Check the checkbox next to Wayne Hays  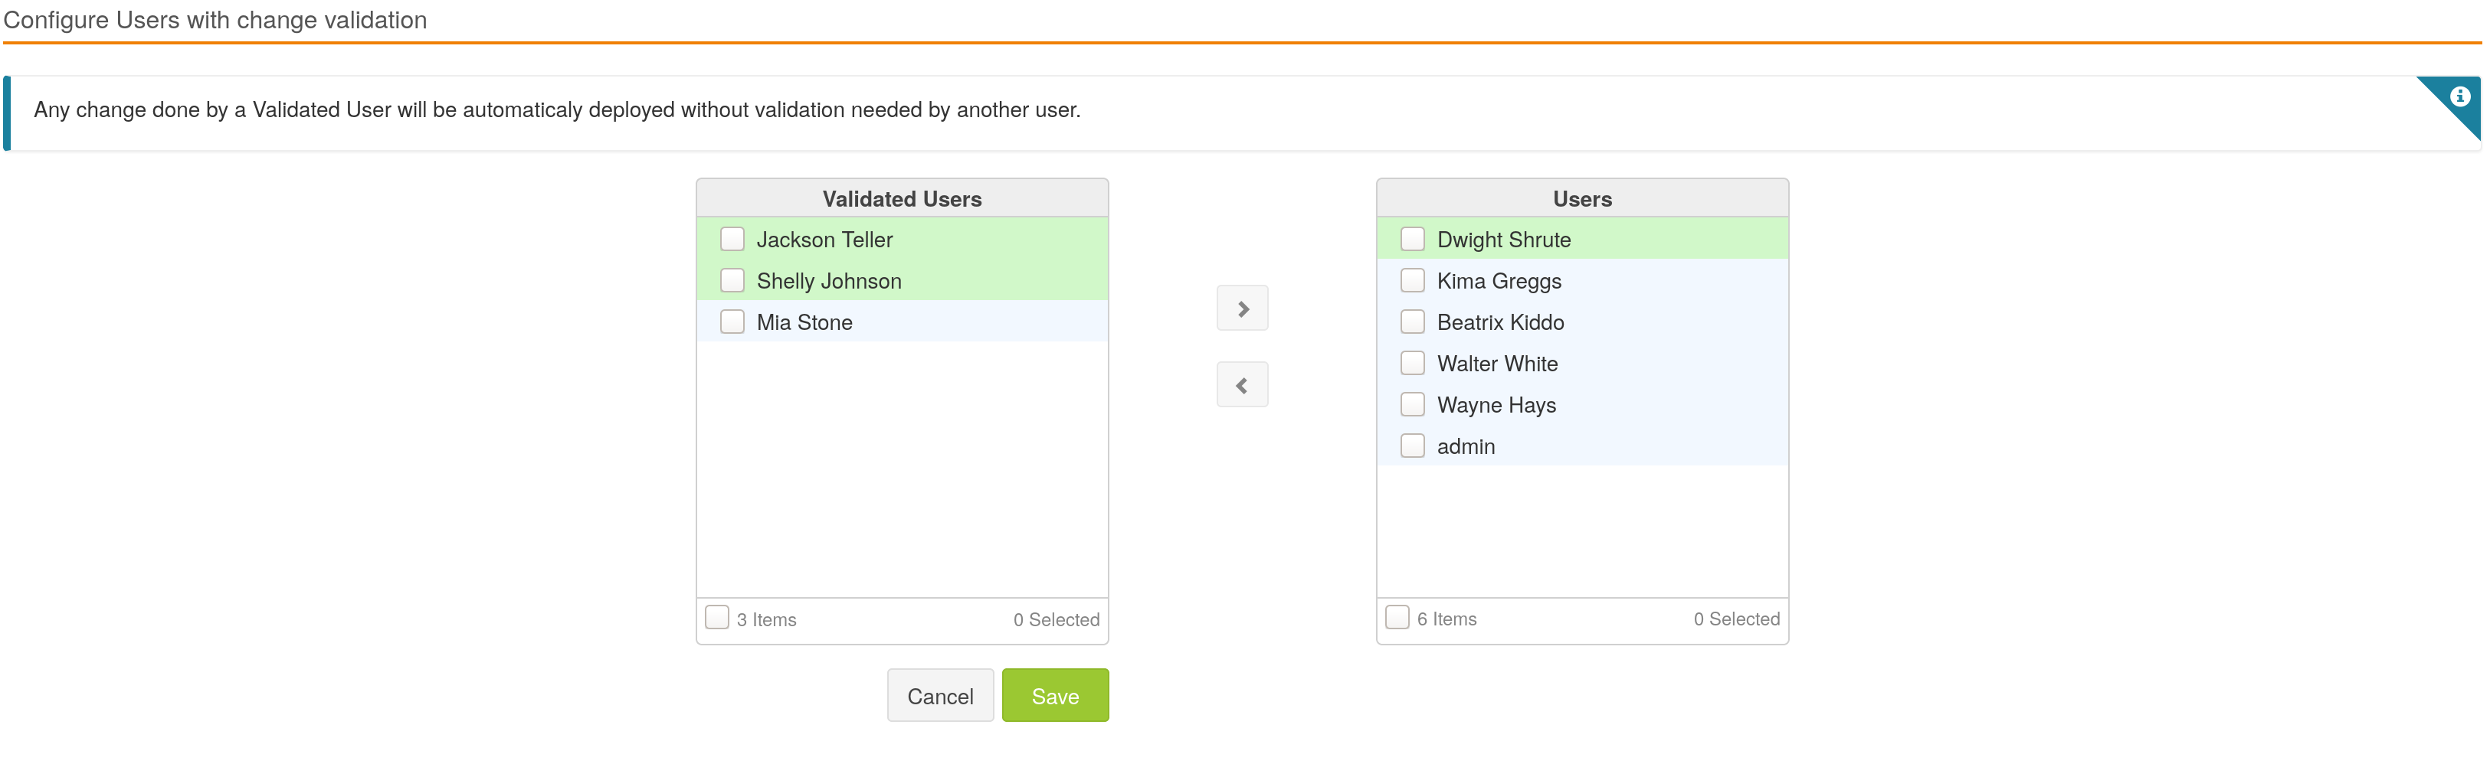click(1412, 405)
